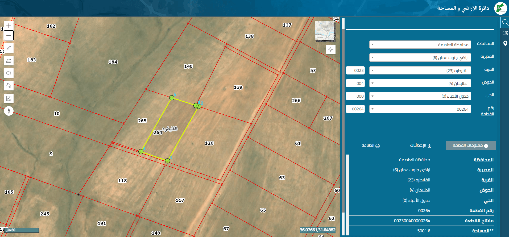Open the ruler measurement tool
This screenshot has width=509, height=237.
pos(9,61)
